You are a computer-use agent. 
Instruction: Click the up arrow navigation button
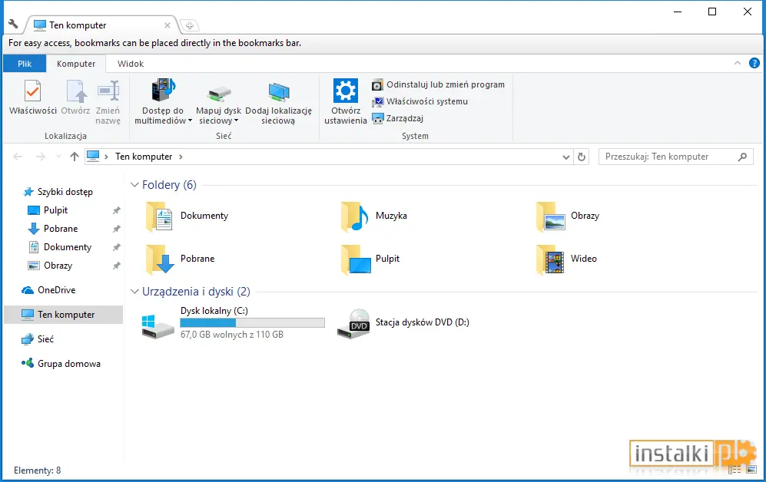(x=75, y=157)
